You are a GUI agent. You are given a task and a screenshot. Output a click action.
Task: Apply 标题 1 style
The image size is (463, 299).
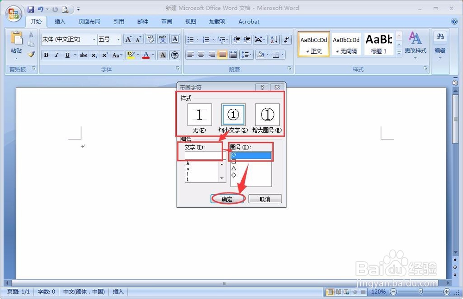pos(379,44)
